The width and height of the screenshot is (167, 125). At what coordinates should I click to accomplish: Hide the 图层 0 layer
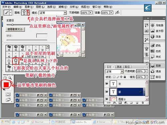tap(107, 99)
